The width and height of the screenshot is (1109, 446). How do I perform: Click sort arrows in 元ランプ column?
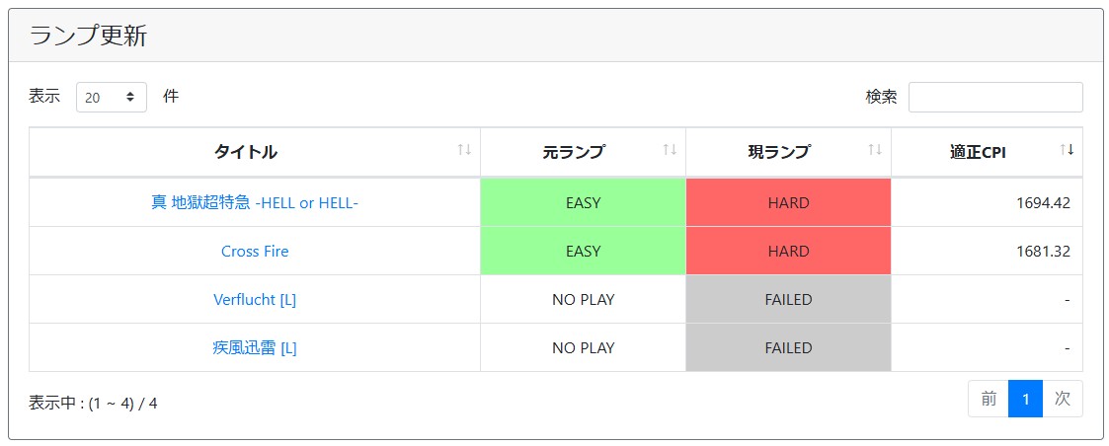click(670, 150)
